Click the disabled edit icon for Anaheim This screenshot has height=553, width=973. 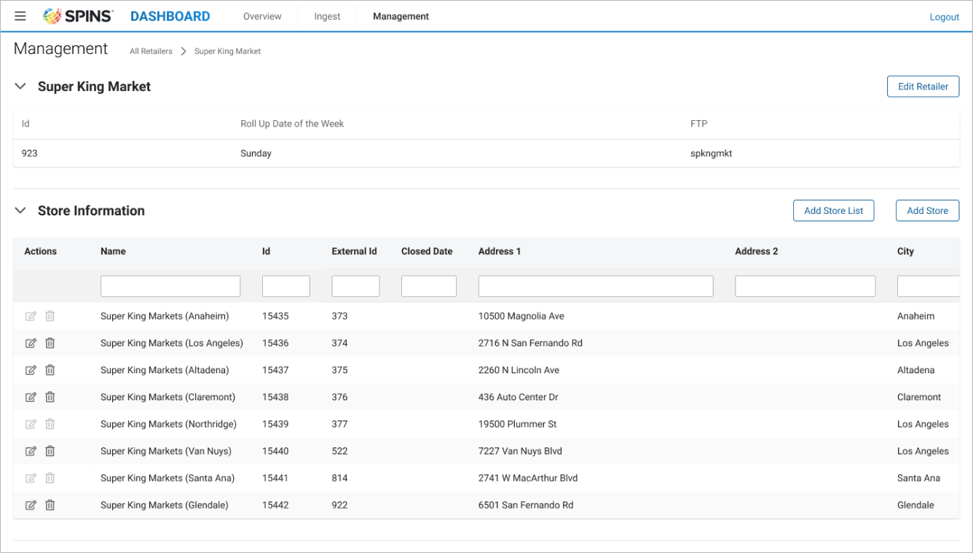click(31, 317)
